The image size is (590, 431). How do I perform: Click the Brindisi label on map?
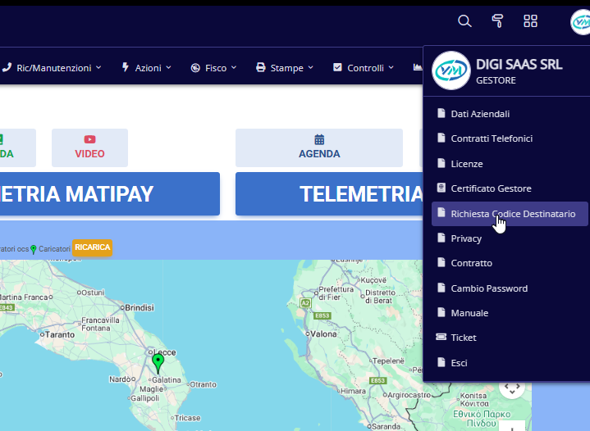(x=139, y=308)
